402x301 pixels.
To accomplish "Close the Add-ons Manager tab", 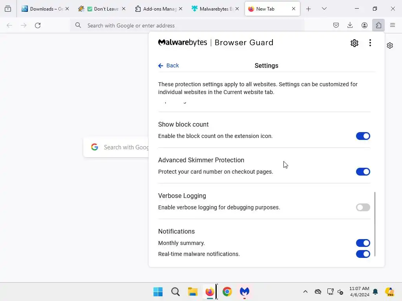I will 181,9.
